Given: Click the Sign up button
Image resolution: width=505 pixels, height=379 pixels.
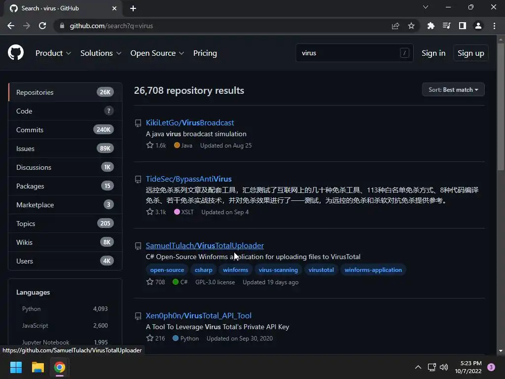Looking at the screenshot, I should (x=470, y=53).
